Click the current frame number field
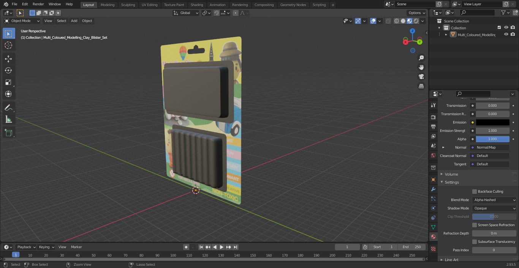The width and height of the screenshot is (519, 268). click(x=347, y=247)
